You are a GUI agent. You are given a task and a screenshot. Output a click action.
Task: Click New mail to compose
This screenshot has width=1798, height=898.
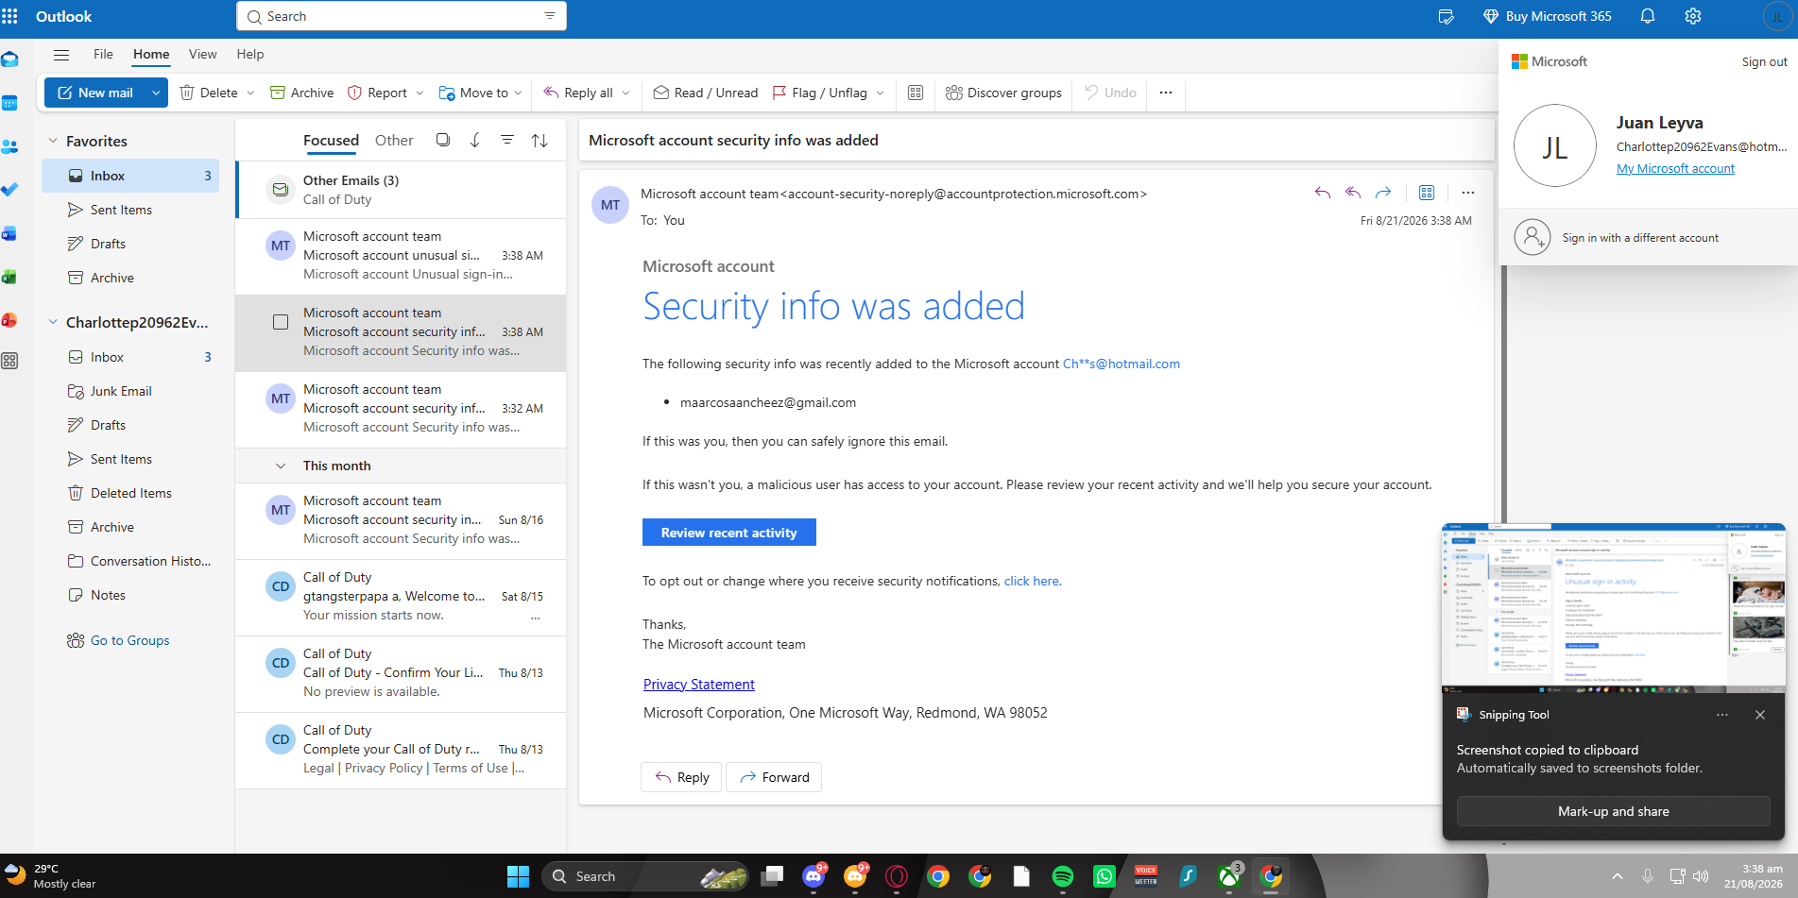(x=95, y=93)
